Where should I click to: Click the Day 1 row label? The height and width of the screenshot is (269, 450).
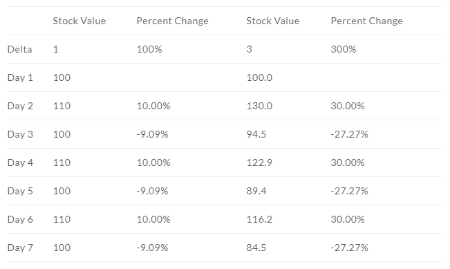20,77
